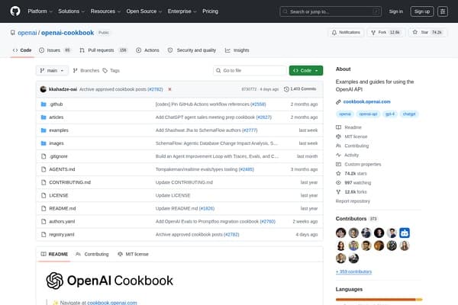Image resolution: width=458 pixels, height=305 pixels.
Task: Switch to the Issues tab
Action: coord(55,50)
